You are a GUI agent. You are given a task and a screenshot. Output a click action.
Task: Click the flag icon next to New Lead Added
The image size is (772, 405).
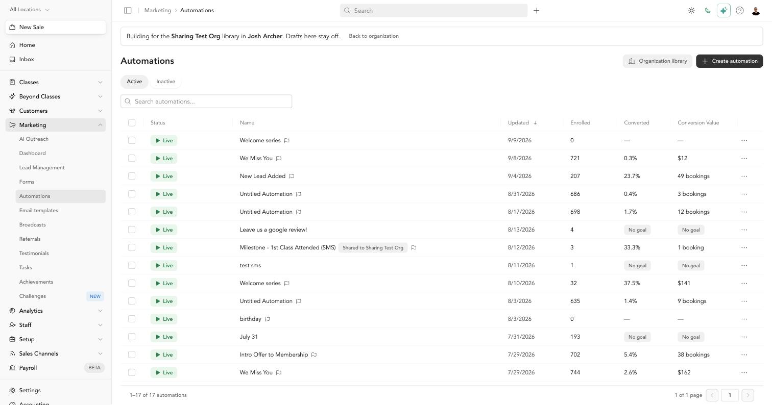pos(292,176)
